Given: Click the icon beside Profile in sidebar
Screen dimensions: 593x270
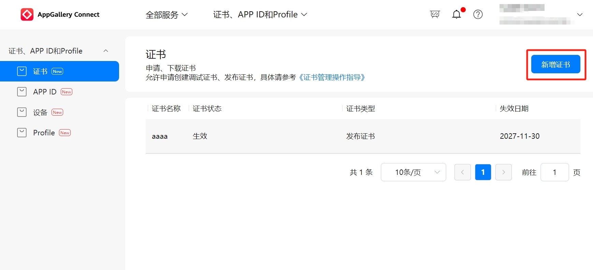Looking at the screenshot, I should pos(22,133).
